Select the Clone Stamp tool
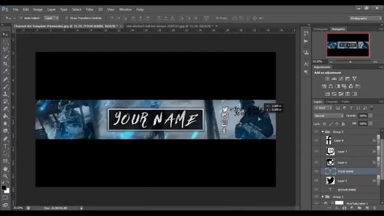Screen dimensions: 384x216 [x=5, y=94]
